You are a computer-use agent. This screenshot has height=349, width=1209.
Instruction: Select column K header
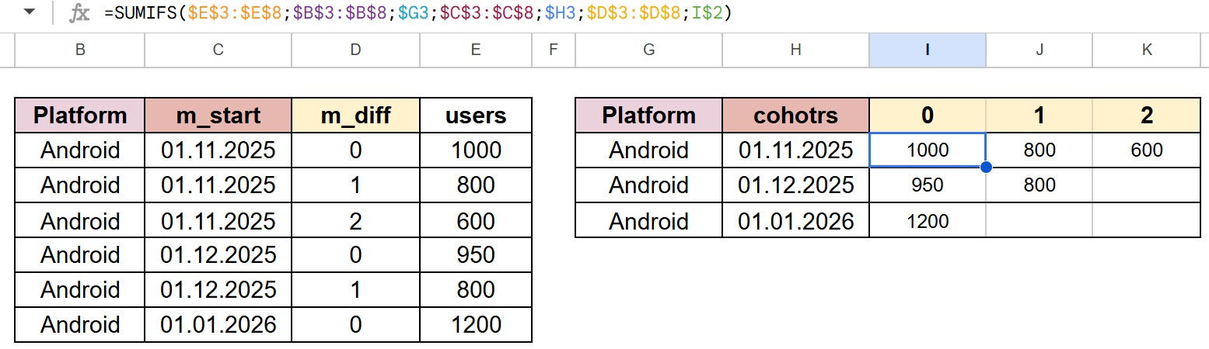point(1147,50)
